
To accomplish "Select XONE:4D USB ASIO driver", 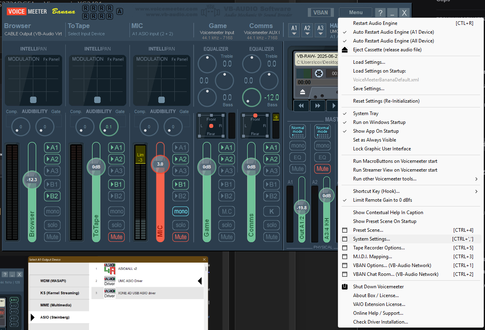I will [x=148, y=293].
